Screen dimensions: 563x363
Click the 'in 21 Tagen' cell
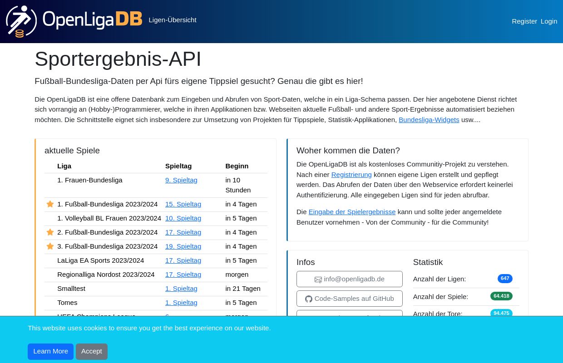coord(243,289)
